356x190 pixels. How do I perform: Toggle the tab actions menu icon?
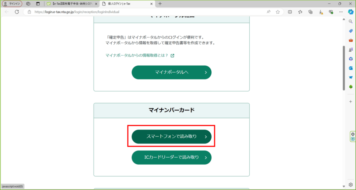(x=38, y=3)
